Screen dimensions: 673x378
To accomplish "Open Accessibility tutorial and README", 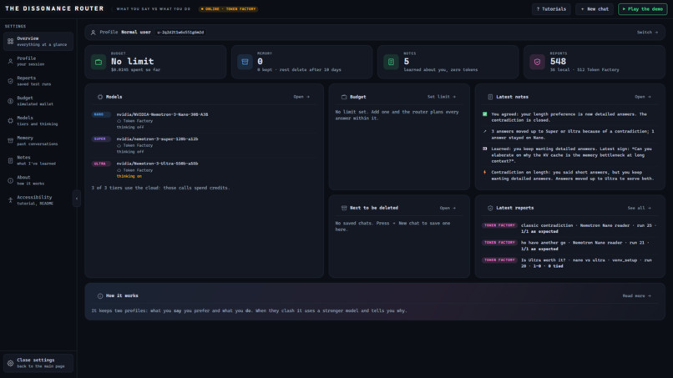I will click(38, 200).
